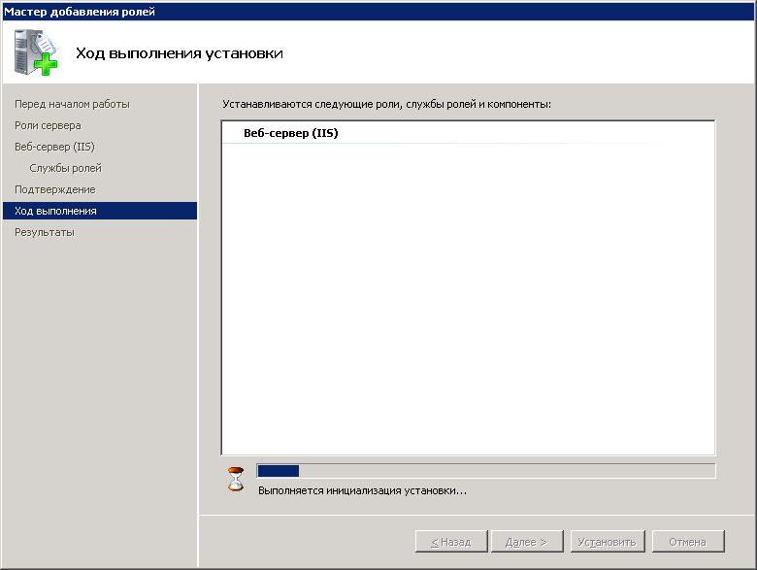
Task: Open the 'Роли сервера' step
Action: (x=48, y=125)
